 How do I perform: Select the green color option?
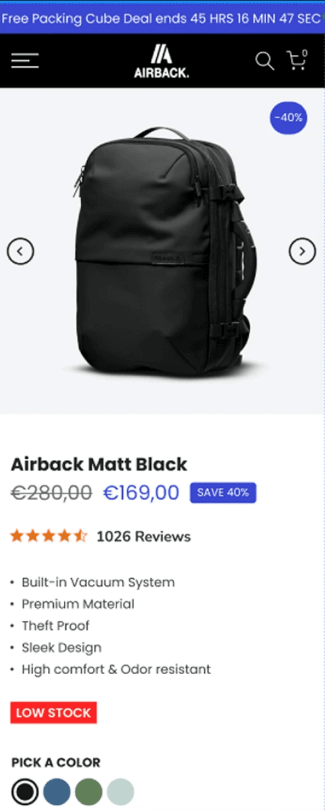pyautogui.click(x=88, y=792)
